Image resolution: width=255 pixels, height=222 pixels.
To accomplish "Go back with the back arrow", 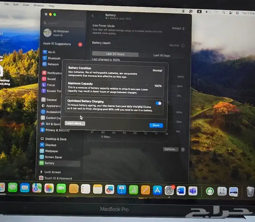I will pos(93,16).
